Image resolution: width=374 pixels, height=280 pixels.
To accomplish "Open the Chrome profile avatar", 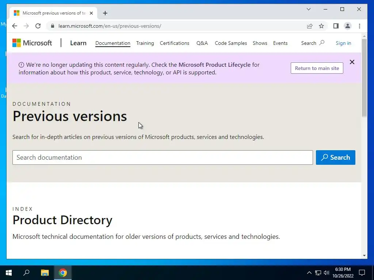I will pyautogui.click(x=348, y=26).
